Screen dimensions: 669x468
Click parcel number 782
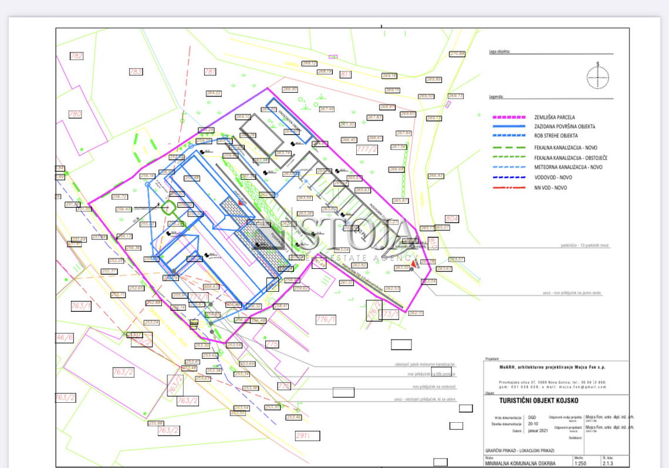[x=76, y=56]
